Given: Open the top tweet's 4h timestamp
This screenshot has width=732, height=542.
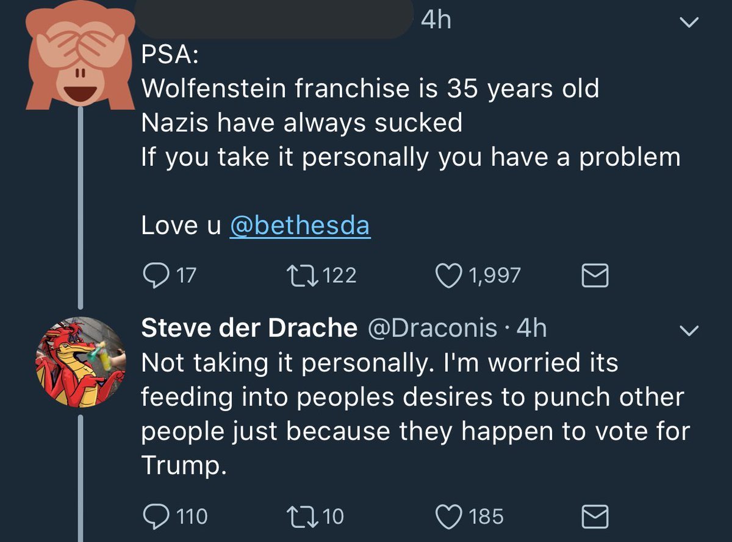Looking at the screenshot, I should (436, 21).
